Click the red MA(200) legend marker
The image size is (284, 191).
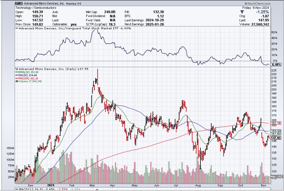[x=17, y=78]
